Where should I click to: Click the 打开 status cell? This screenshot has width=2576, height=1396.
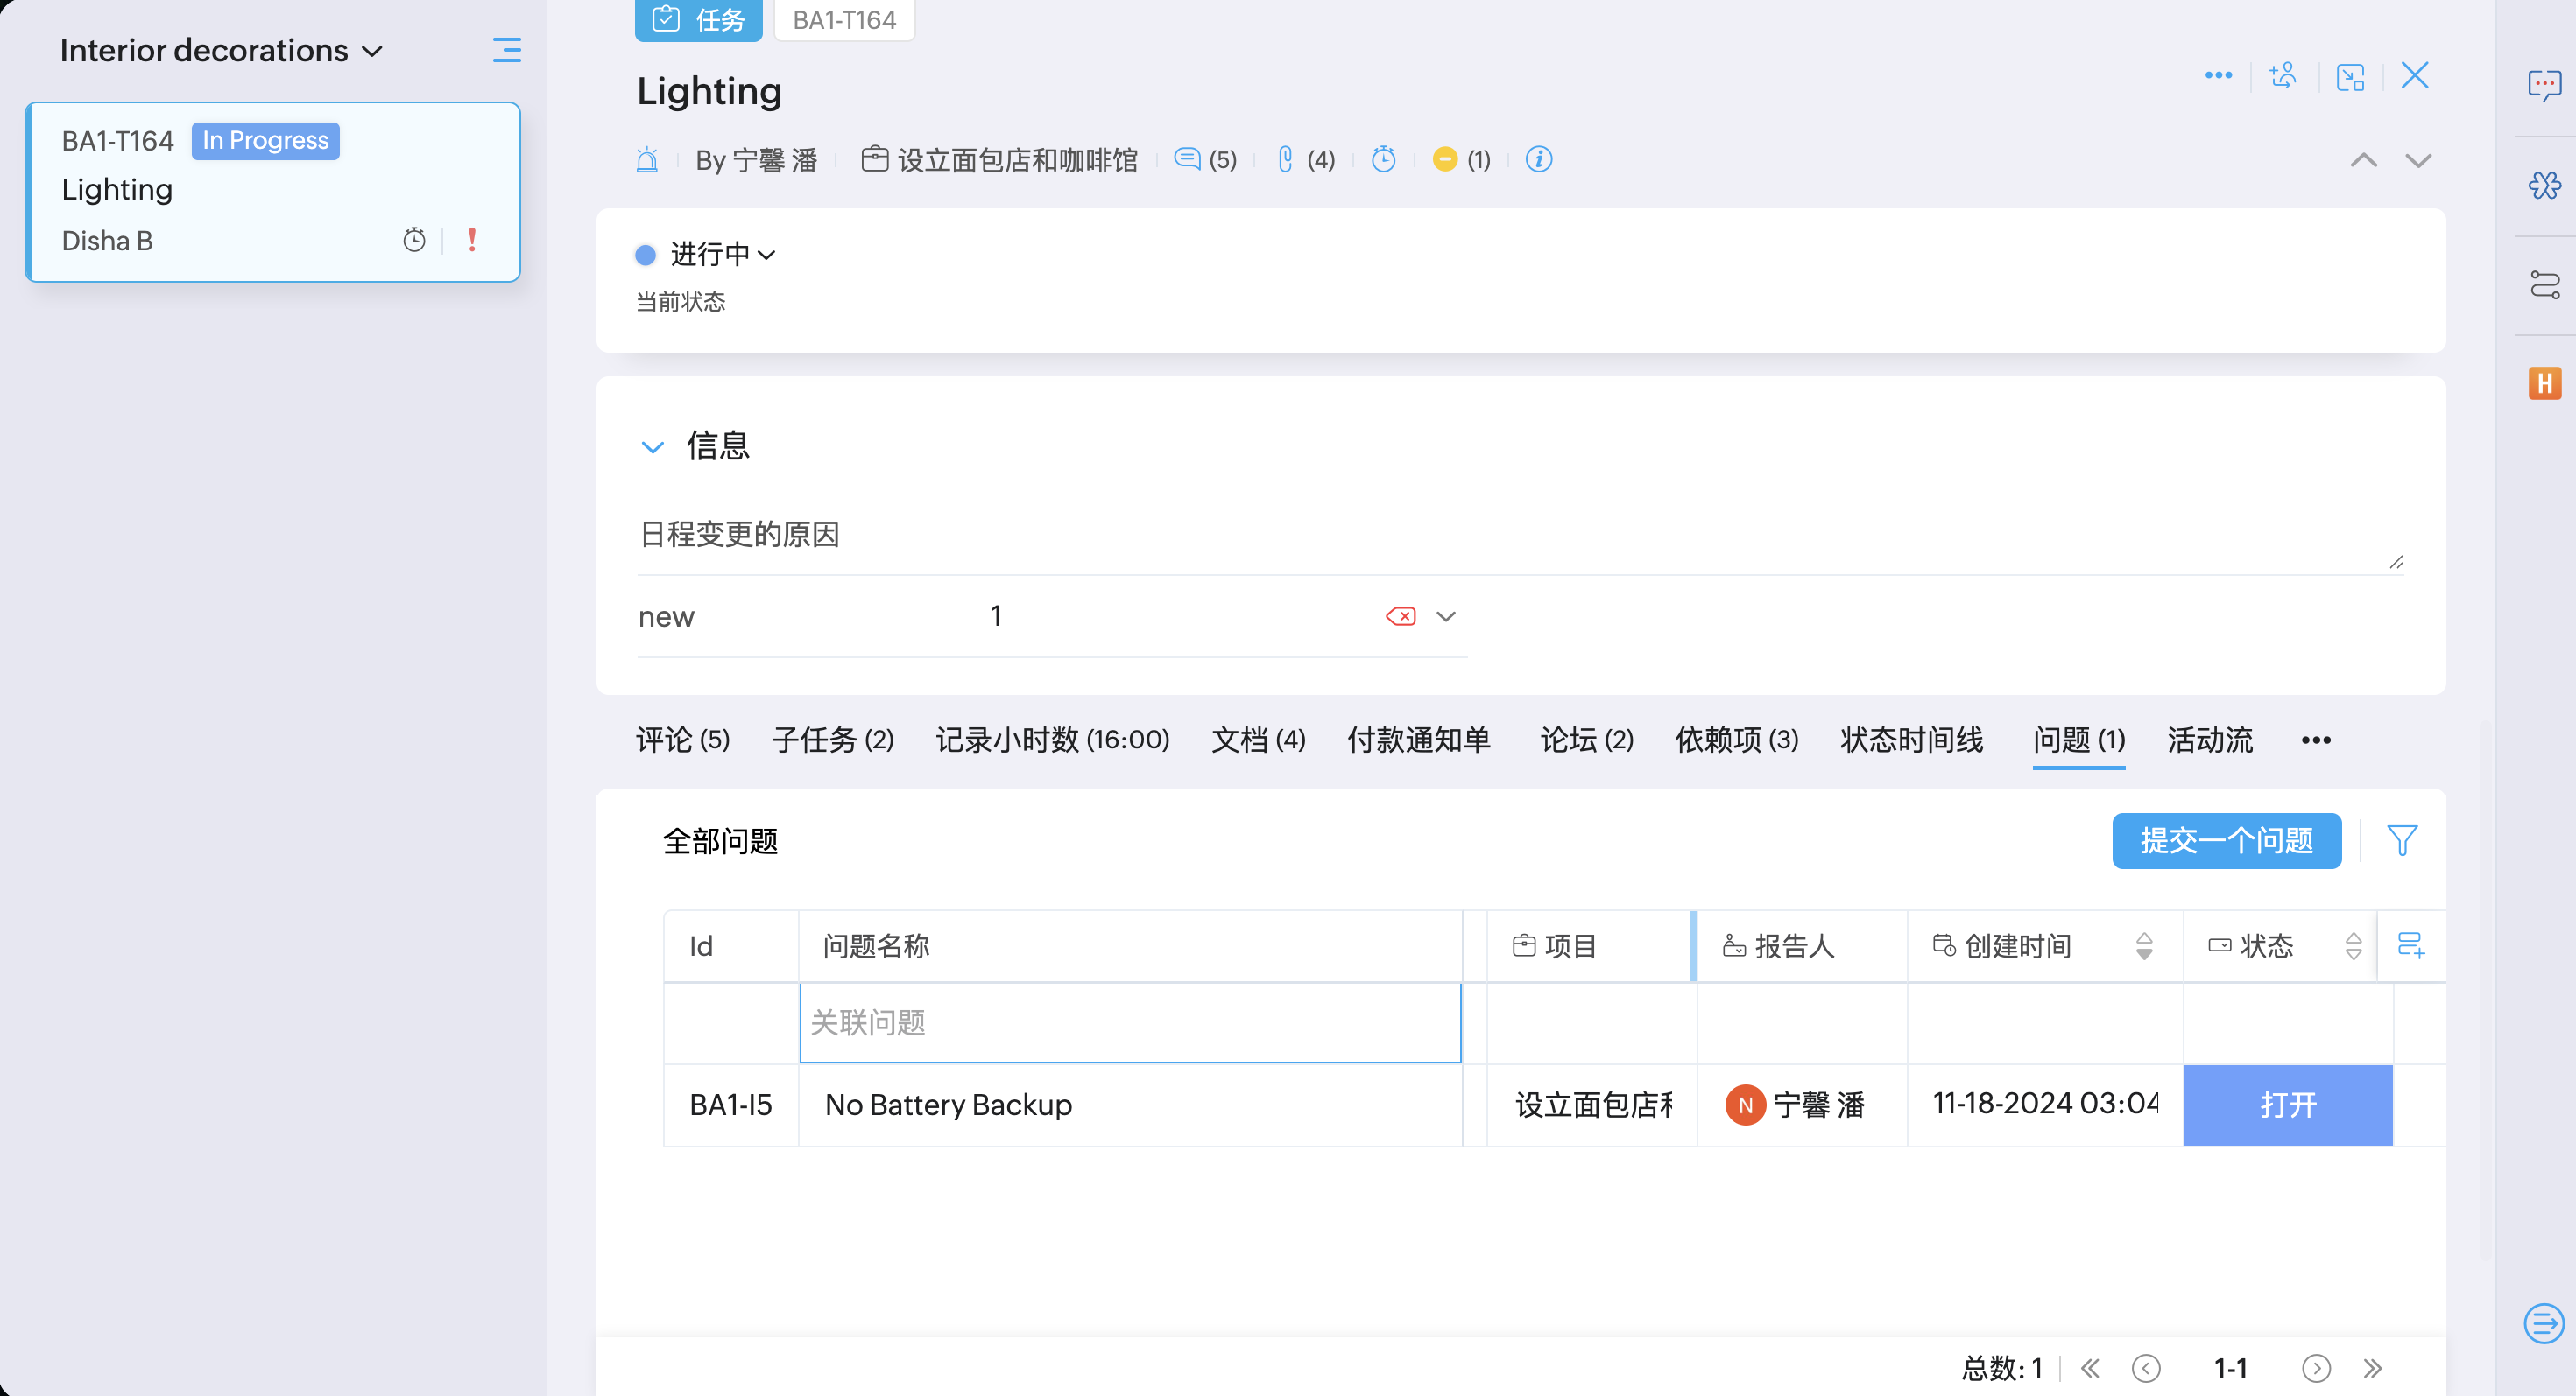click(x=2287, y=1105)
